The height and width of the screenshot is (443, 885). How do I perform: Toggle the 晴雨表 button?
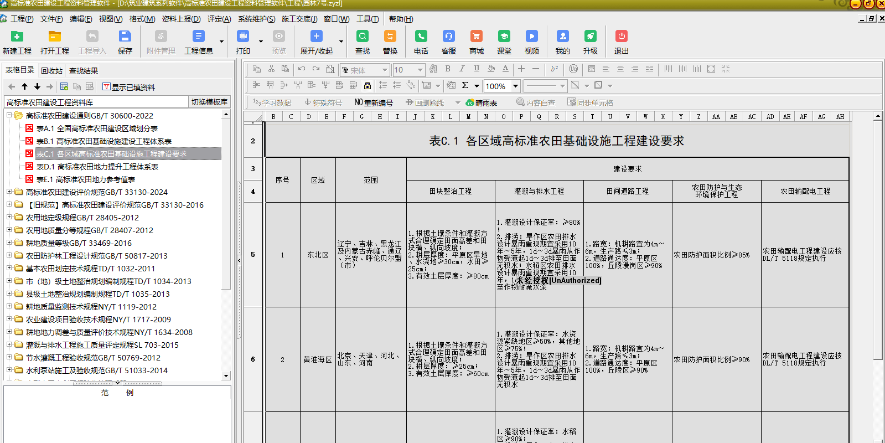[x=482, y=102]
